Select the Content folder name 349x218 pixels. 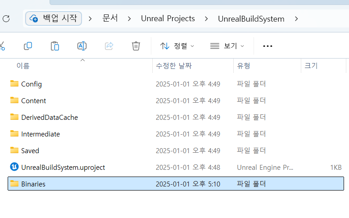34,100
